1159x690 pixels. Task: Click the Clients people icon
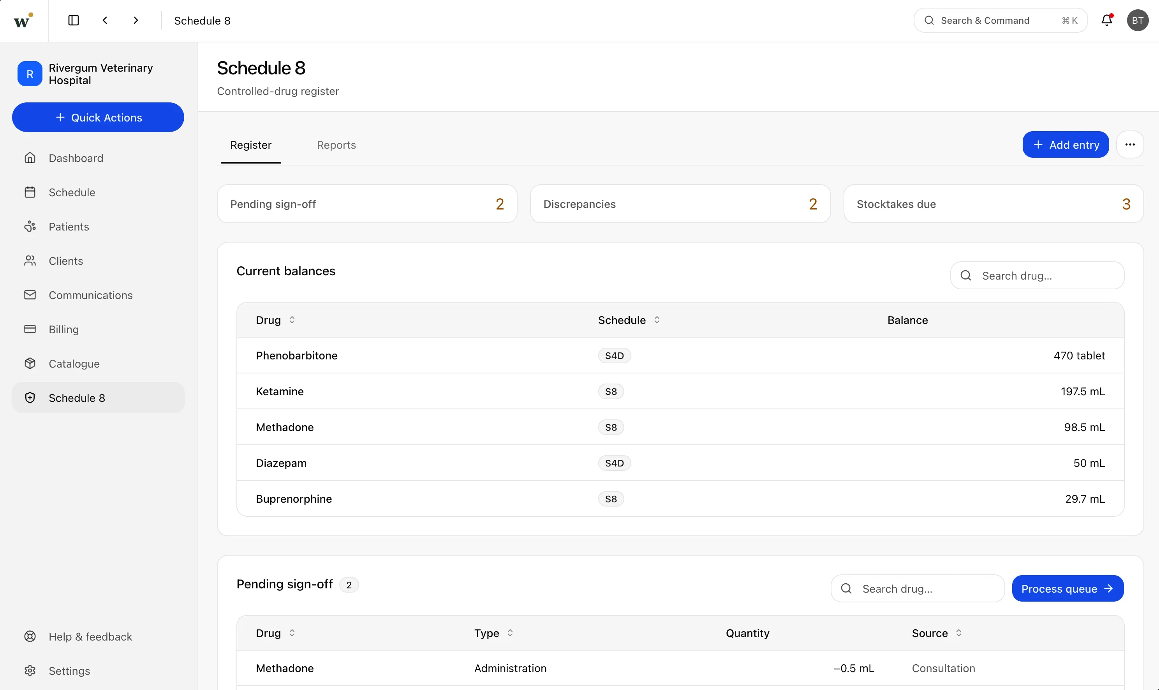(30, 261)
